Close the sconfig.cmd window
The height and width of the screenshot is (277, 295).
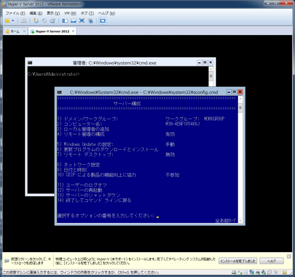coord(240,92)
